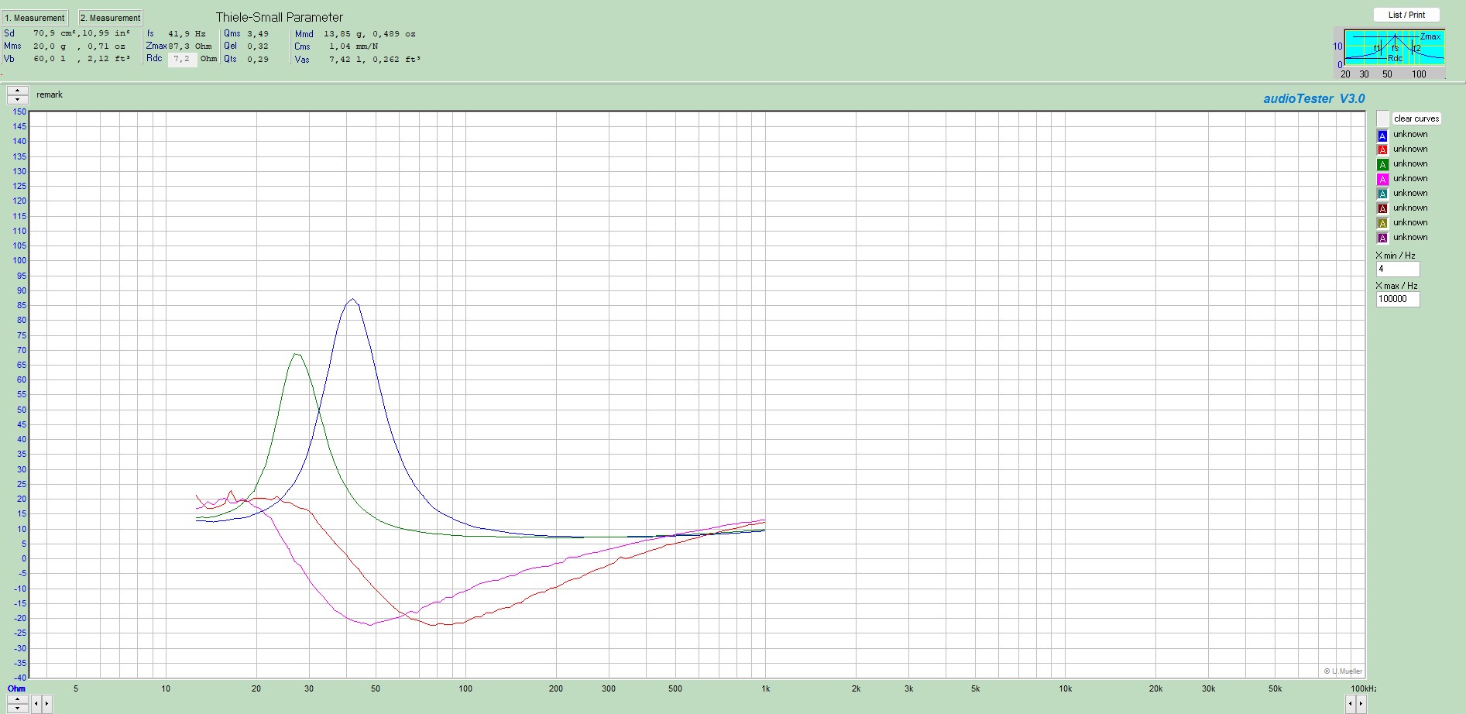Click the Ohm axis unit label
Screen dimensions: 1466x714
point(16,688)
